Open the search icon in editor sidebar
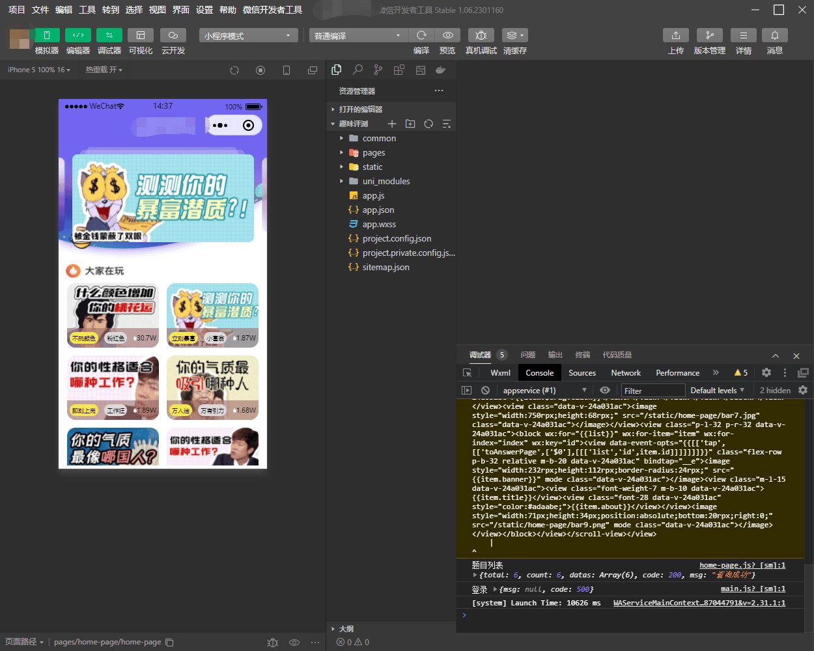The width and height of the screenshot is (814, 651). (x=358, y=70)
